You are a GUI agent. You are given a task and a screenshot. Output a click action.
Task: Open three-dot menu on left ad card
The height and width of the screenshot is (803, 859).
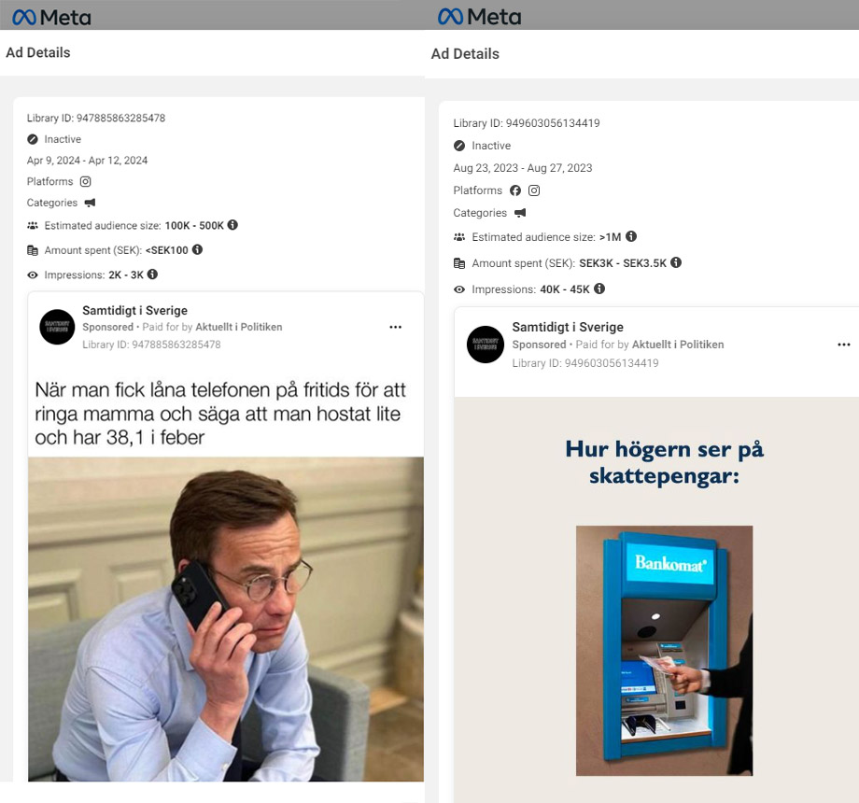point(396,327)
